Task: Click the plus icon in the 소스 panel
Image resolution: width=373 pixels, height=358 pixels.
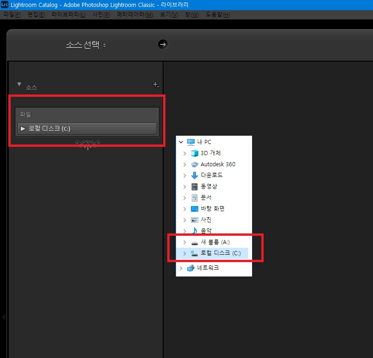Action: pyautogui.click(x=156, y=85)
